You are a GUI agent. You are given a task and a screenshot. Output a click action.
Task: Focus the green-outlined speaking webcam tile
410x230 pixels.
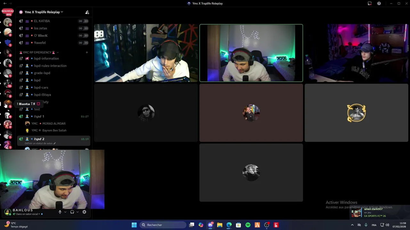(x=251, y=53)
